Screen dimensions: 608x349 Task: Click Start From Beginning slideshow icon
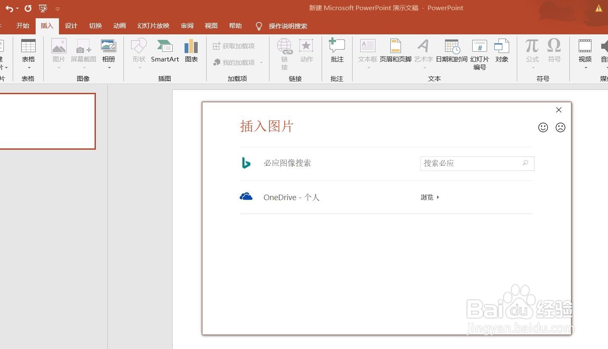(42, 8)
